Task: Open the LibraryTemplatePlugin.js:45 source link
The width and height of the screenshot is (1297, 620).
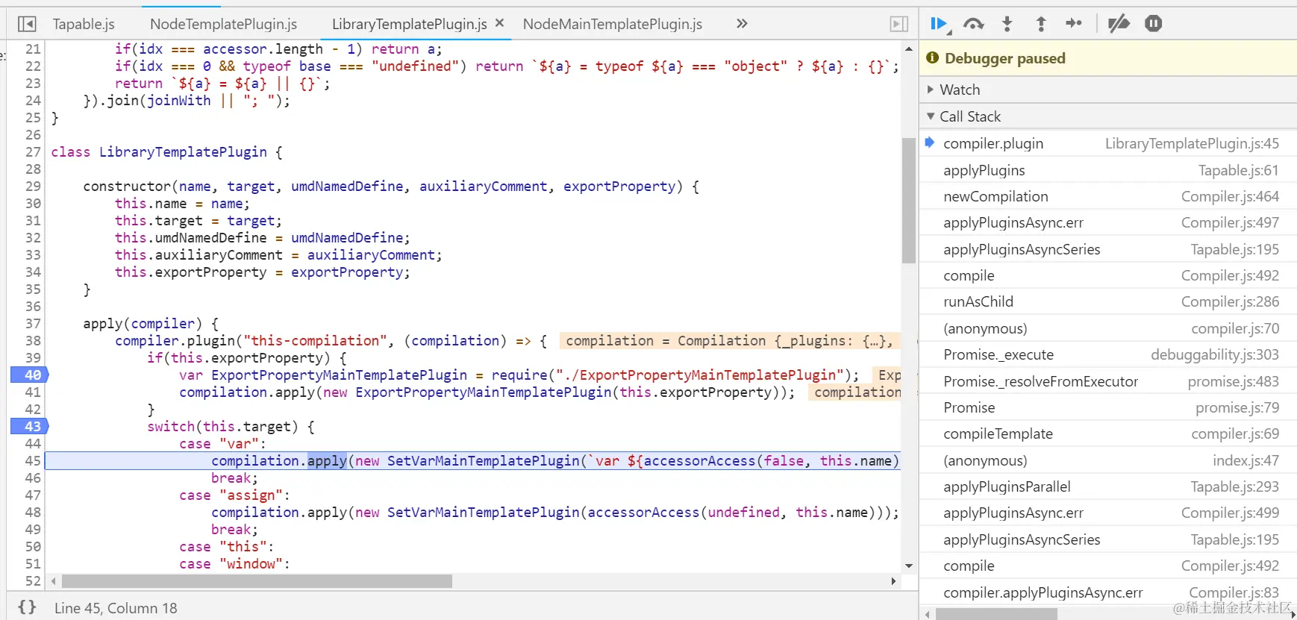Action: tap(1192, 143)
